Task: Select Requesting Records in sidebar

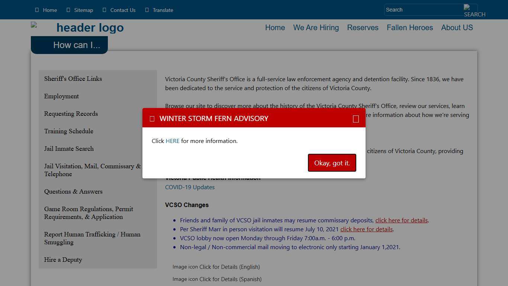Action: [x=71, y=114]
